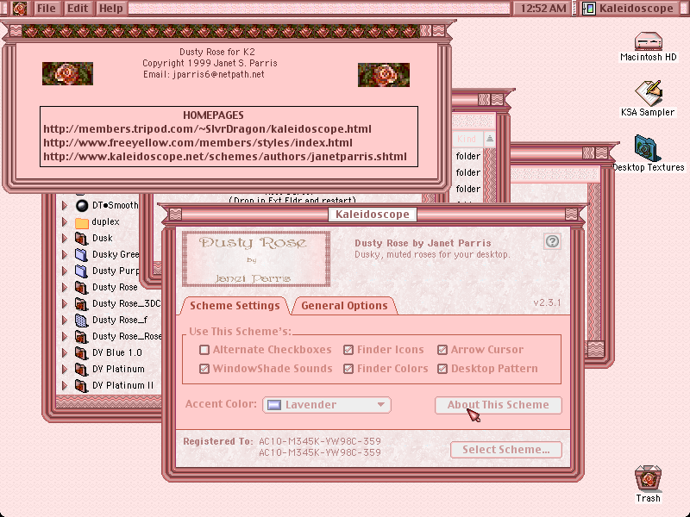Screen dimensions: 690x517
Task: Click the tripod.com homepage URL
Action: (x=207, y=128)
